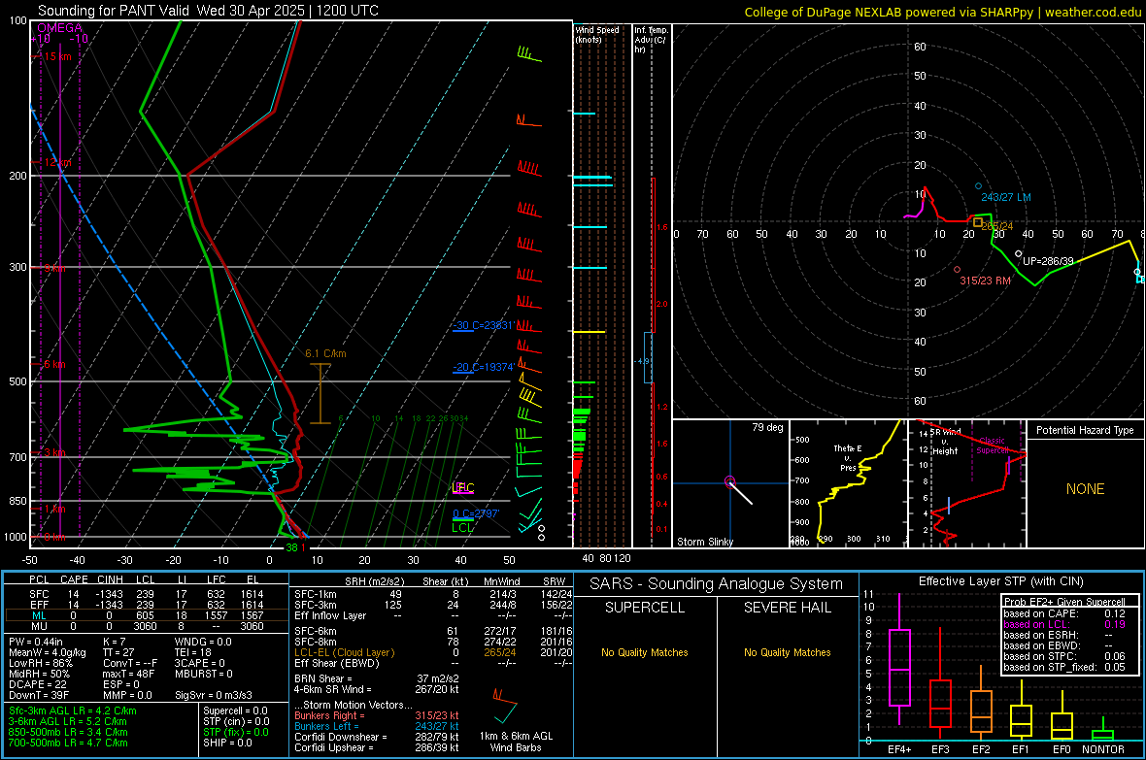
Task: Click the 0 C=2797' freezing level label
Action: click(476, 513)
